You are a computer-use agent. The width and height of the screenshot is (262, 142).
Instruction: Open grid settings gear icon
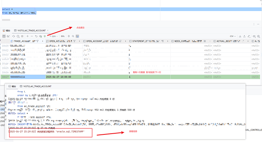[x=259, y=36]
